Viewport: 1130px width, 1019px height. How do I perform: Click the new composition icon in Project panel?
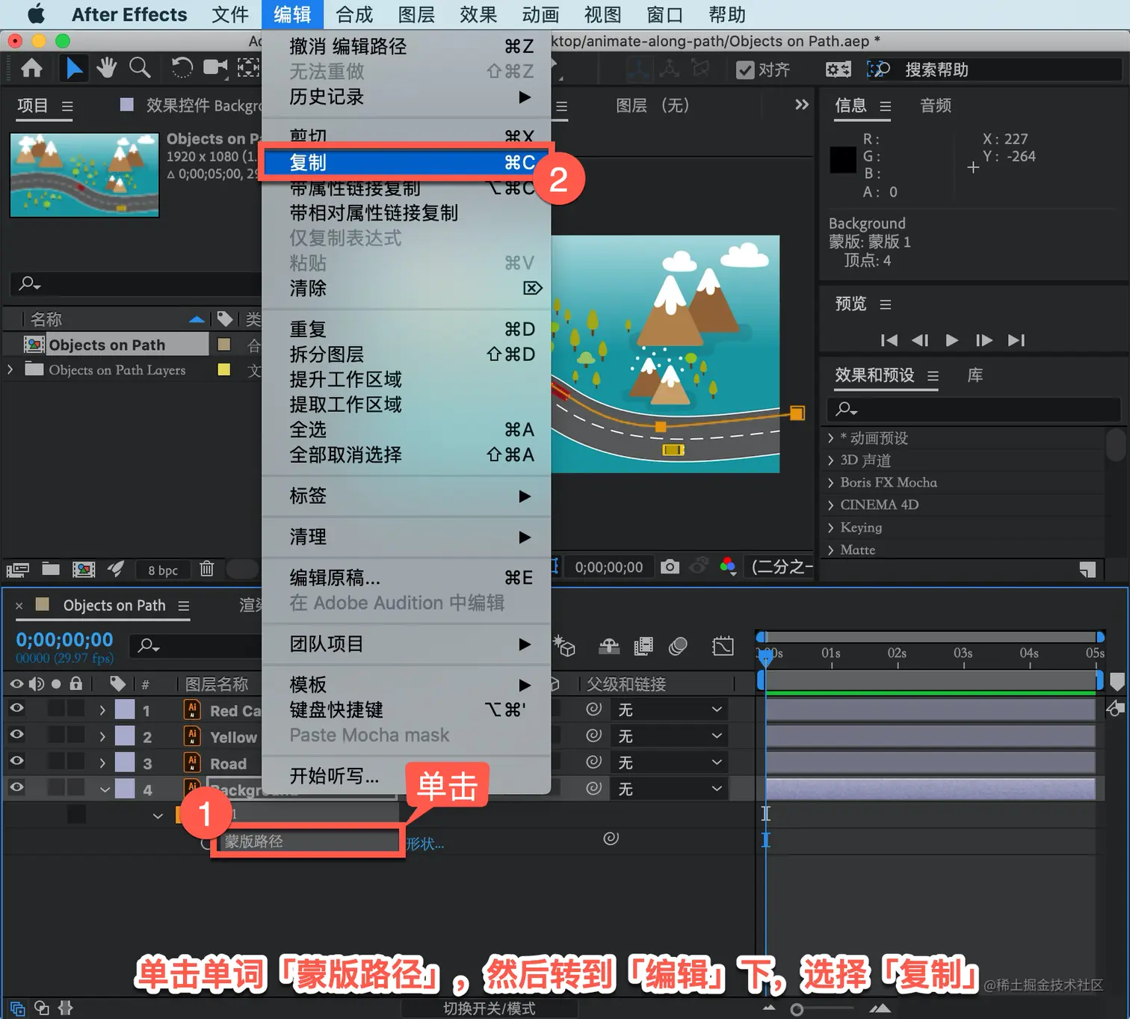pyautogui.click(x=84, y=570)
